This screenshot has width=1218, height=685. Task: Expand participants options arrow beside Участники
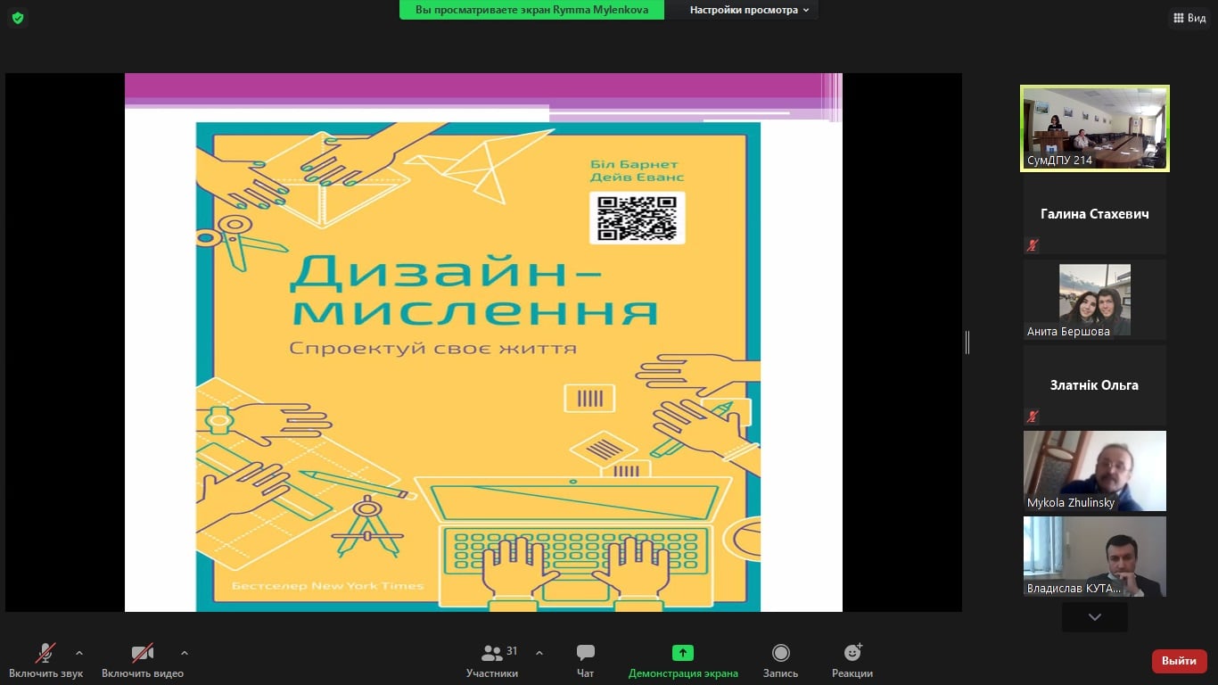click(x=539, y=653)
